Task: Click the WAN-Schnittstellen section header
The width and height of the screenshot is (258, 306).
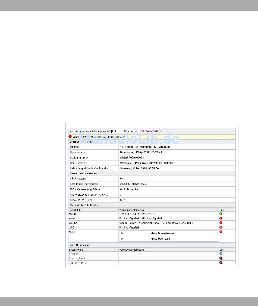Action: [80, 245]
